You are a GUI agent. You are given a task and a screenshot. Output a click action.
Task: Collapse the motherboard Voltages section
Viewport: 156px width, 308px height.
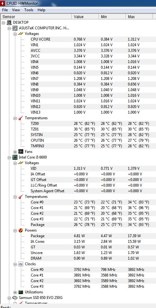click(x=15, y=34)
